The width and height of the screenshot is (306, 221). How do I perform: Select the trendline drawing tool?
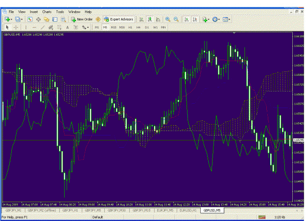coord(43,27)
